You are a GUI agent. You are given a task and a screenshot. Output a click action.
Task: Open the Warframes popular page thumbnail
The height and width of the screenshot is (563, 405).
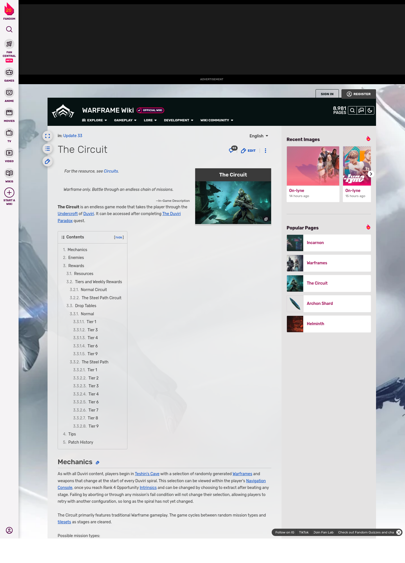tap(295, 263)
